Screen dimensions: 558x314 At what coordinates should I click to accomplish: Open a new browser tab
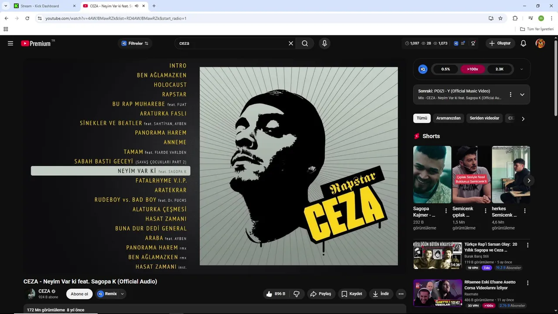pos(154,6)
